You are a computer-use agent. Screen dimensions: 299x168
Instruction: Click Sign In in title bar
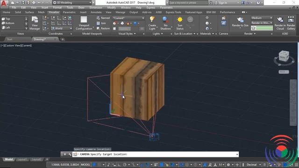coord(223,3)
